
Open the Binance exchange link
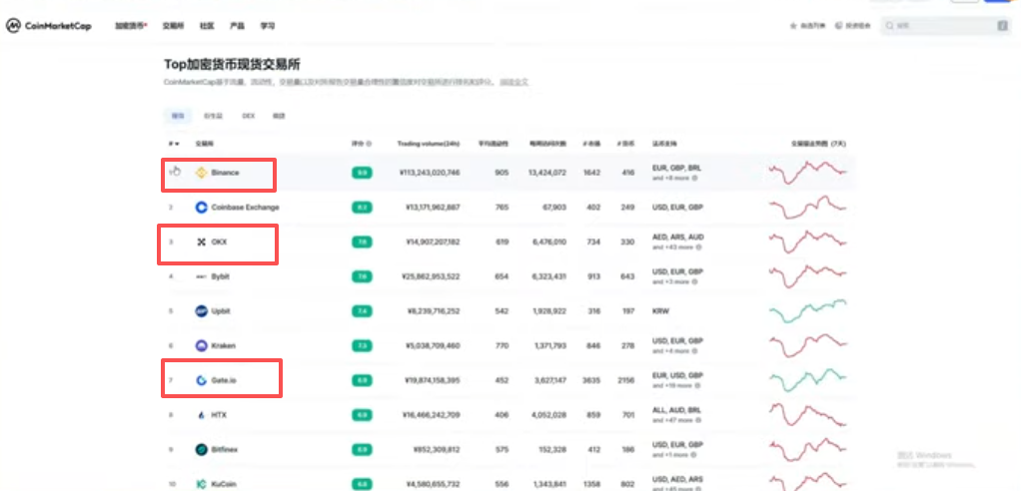(x=226, y=173)
